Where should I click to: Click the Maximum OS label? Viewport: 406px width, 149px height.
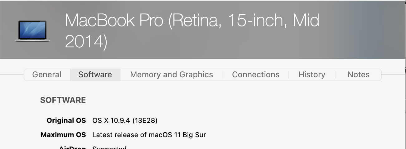point(63,135)
